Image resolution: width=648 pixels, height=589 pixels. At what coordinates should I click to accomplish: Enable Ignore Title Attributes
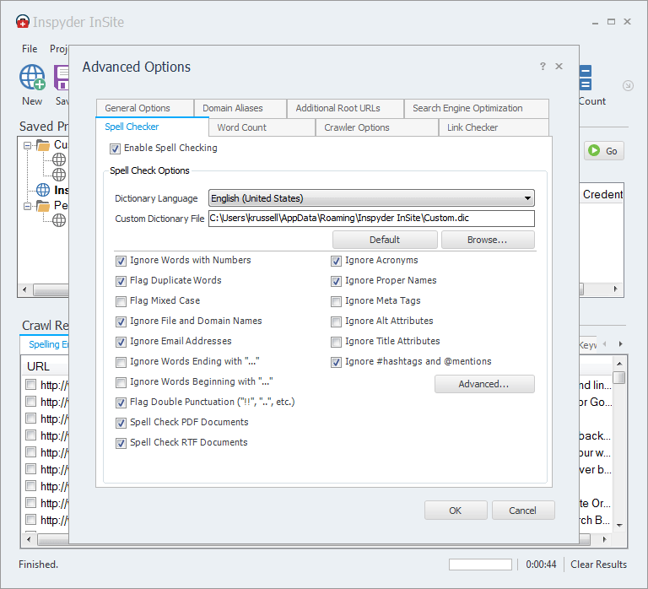[x=336, y=342]
